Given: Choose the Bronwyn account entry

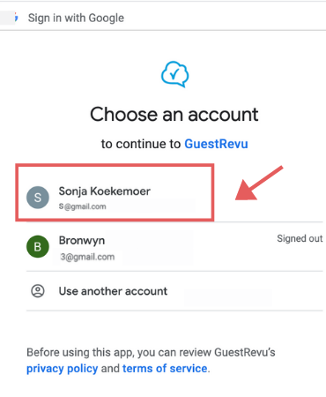Looking at the screenshot, I should [x=174, y=246].
